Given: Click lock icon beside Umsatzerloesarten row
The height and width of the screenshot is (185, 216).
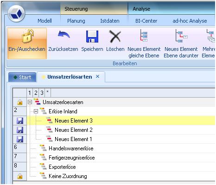Looking at the screenshot, I should pyautogui.click(x=20, y=102).
